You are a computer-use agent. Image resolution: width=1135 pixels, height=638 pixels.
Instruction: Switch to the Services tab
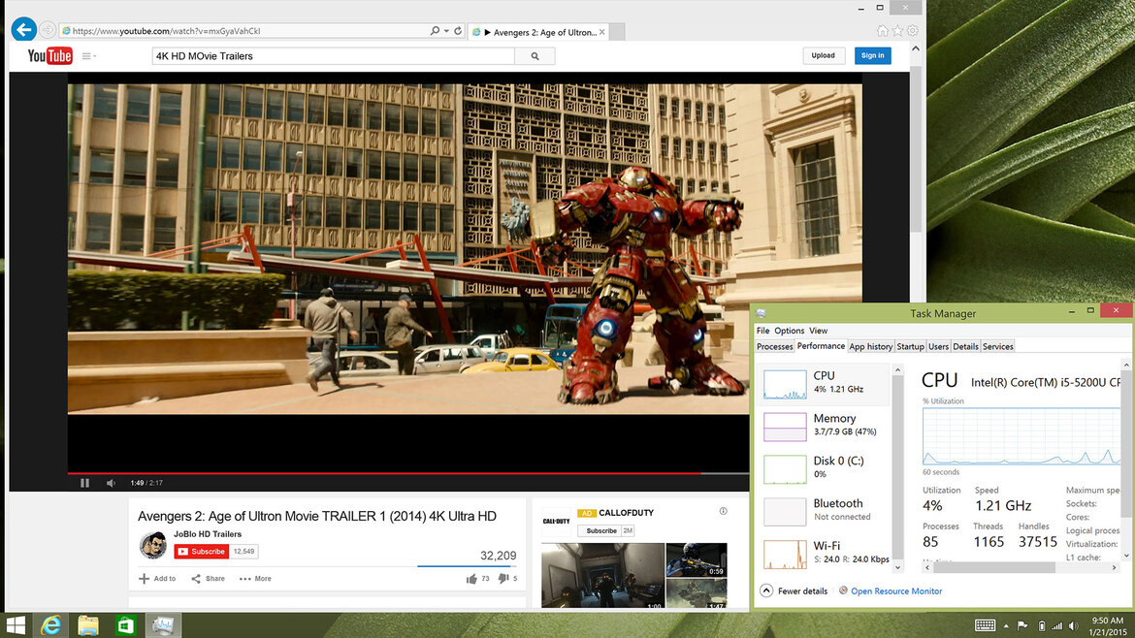(x=997, y=346)
